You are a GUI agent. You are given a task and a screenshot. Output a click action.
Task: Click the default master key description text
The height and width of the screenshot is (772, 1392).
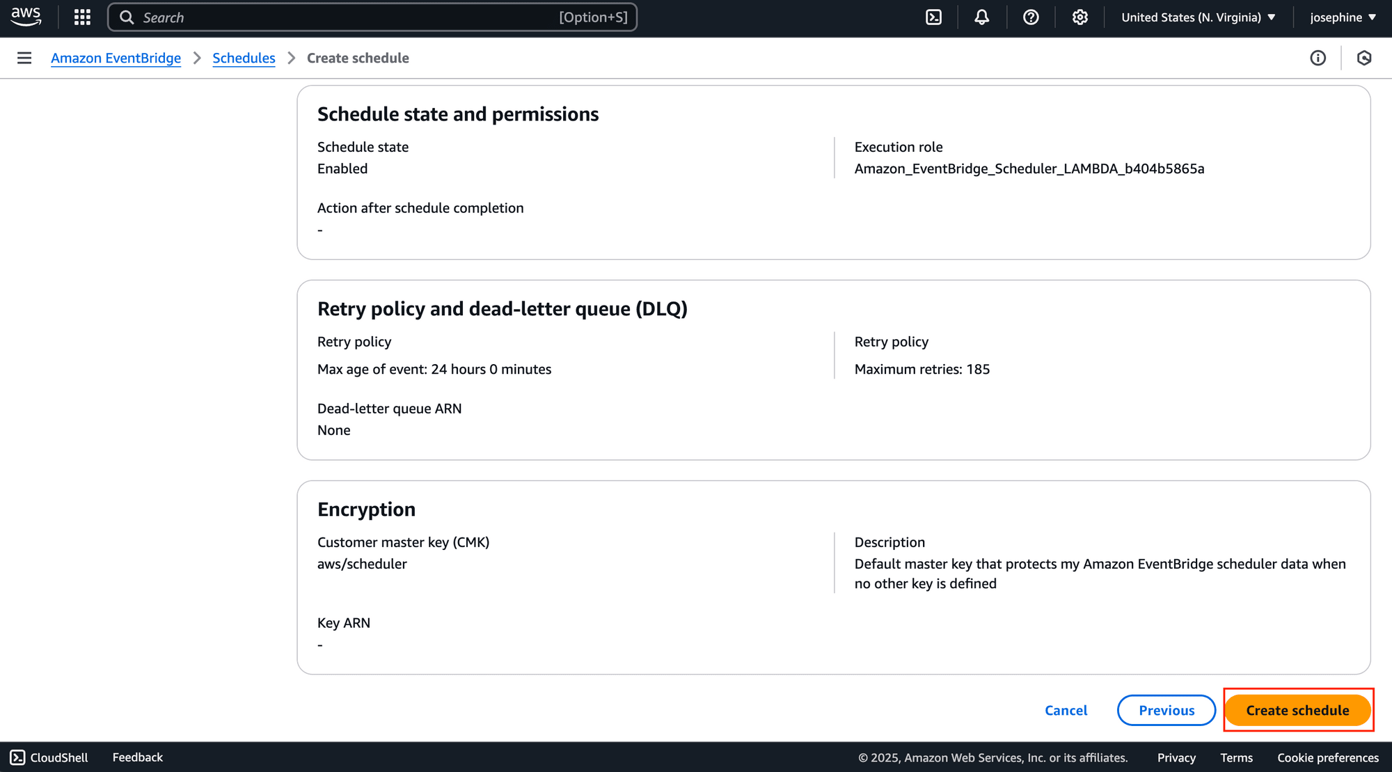tap(1100, 574)
